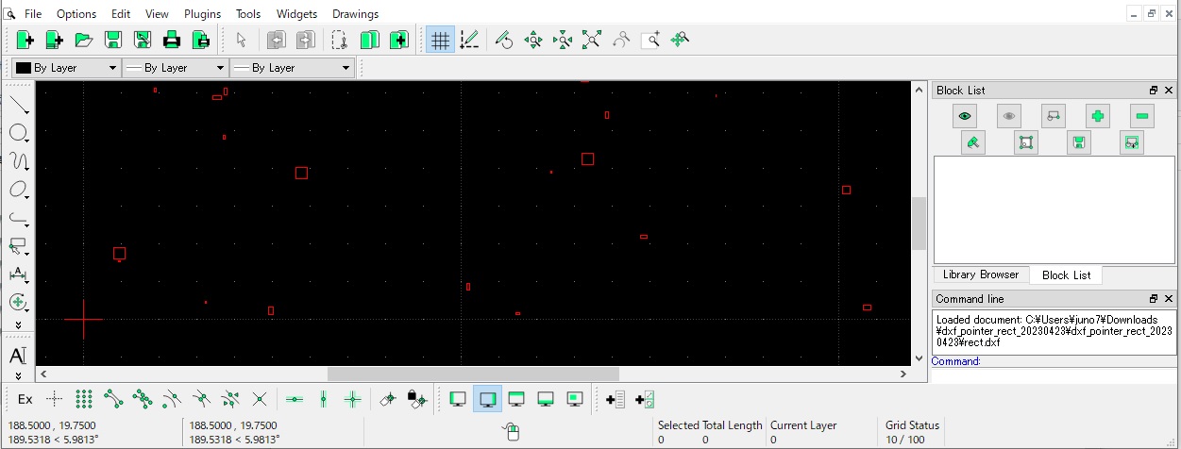
Task: Toggle Snap on Grid option
Action: click(x=84, y=399)
